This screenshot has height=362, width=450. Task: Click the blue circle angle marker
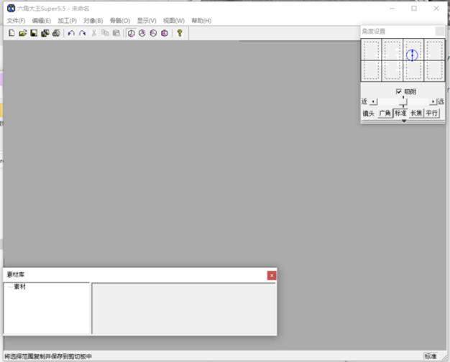tap(412, 55)
